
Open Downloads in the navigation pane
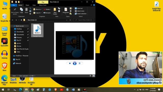coord(20,32)
